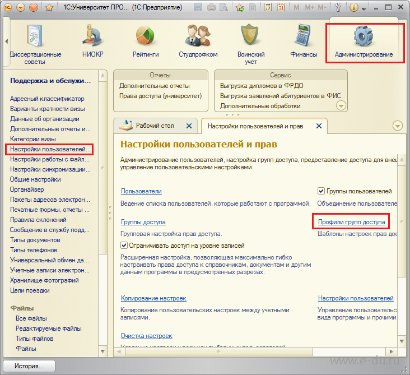Open the Favorites star in title bar

coord(49,8)
